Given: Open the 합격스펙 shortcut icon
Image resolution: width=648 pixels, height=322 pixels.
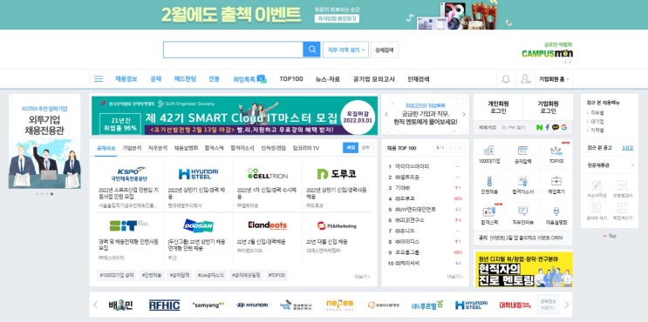Looking at the screenshot, I should click(x=489, y=211).
